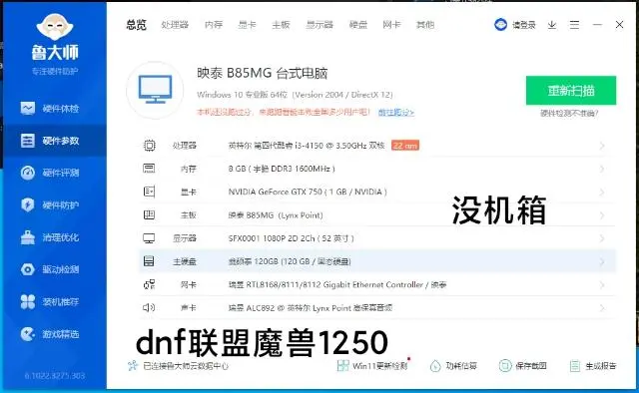
Task: Click the 鲁大师 mascot logo
Action: pyautogui.click(x=55, y=27)
